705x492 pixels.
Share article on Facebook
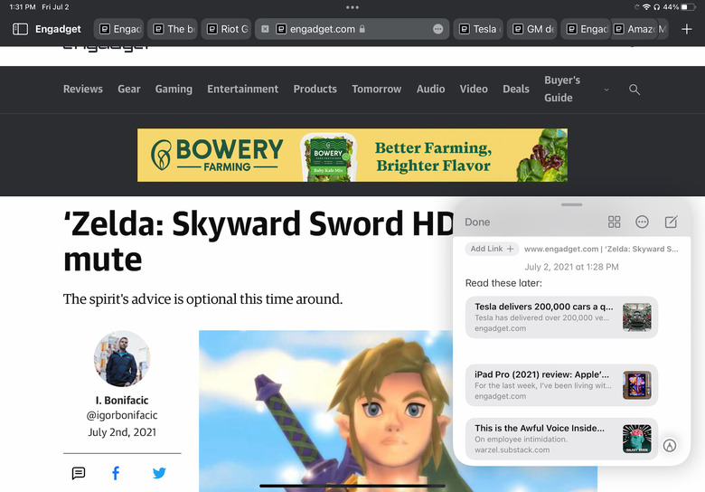116,473
